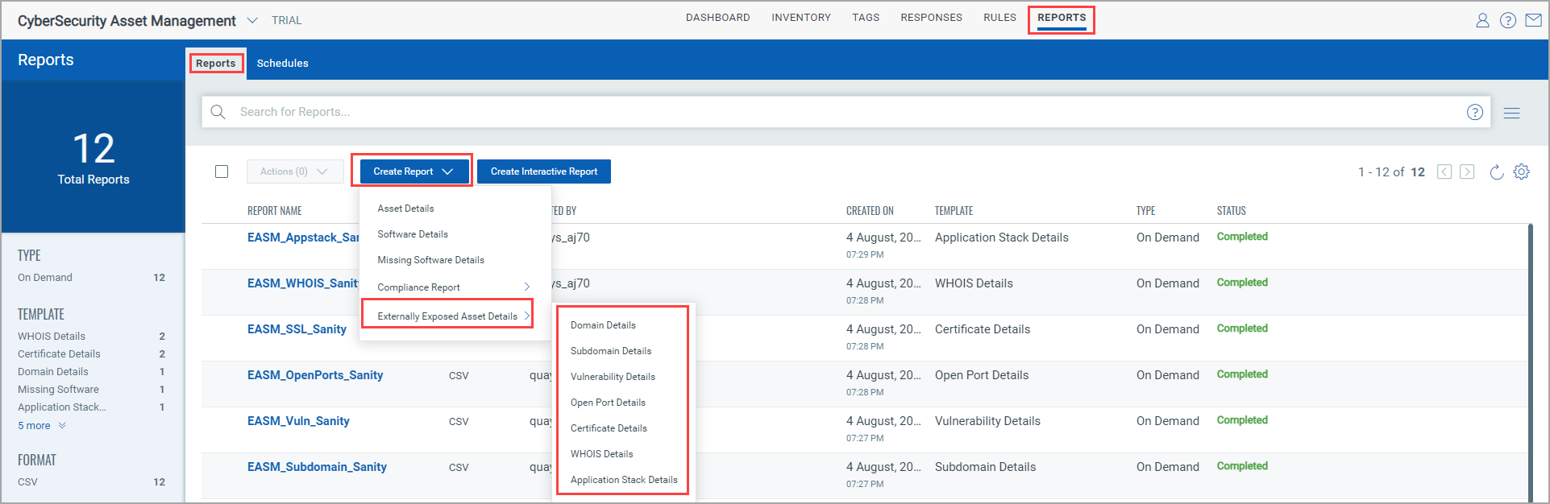Open the mail messages icon
The width and height of the screenshot is (1550, 504).
coord(1534,21)
